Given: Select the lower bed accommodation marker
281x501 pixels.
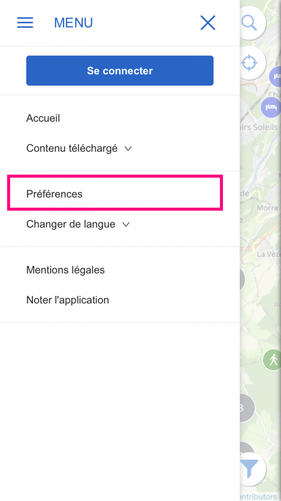Looking at the screenshot, I should pyautogui.click(x=270, y=107).
